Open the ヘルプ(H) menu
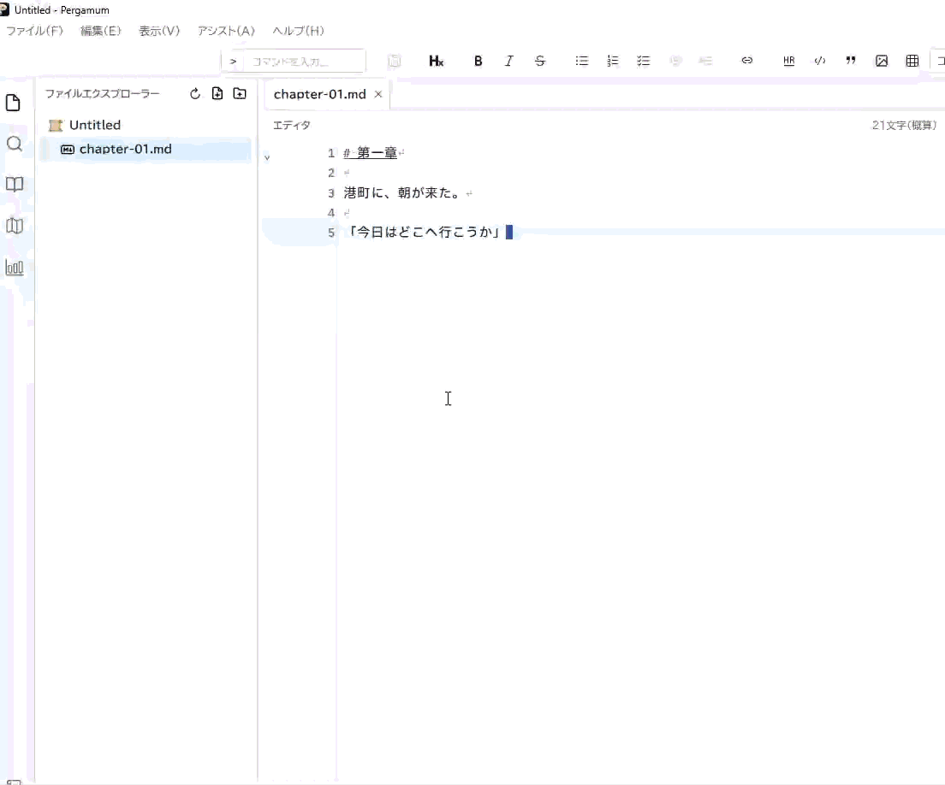Image resolution: width=945 pixels, height=785 pixels. click(299, 31)
